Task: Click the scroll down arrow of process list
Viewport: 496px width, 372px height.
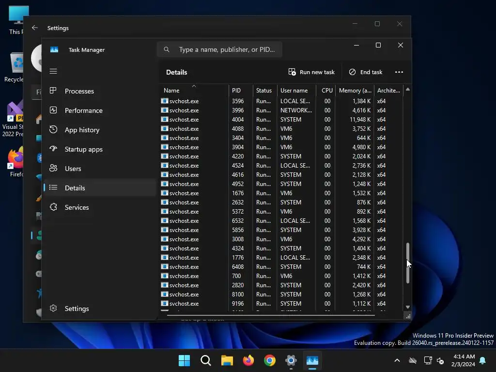Action: [408, 307]
